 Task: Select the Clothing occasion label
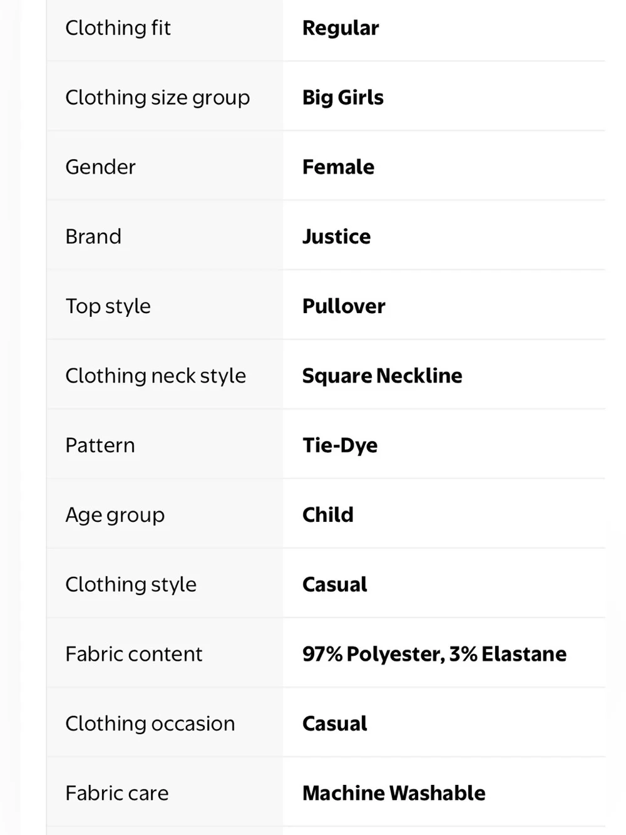150,723
